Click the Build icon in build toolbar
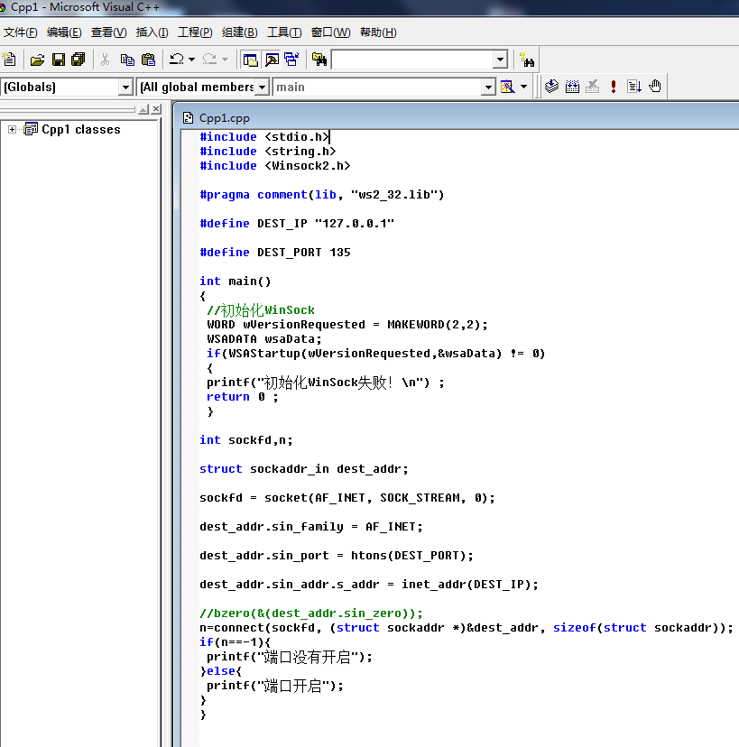 point(572,87)
